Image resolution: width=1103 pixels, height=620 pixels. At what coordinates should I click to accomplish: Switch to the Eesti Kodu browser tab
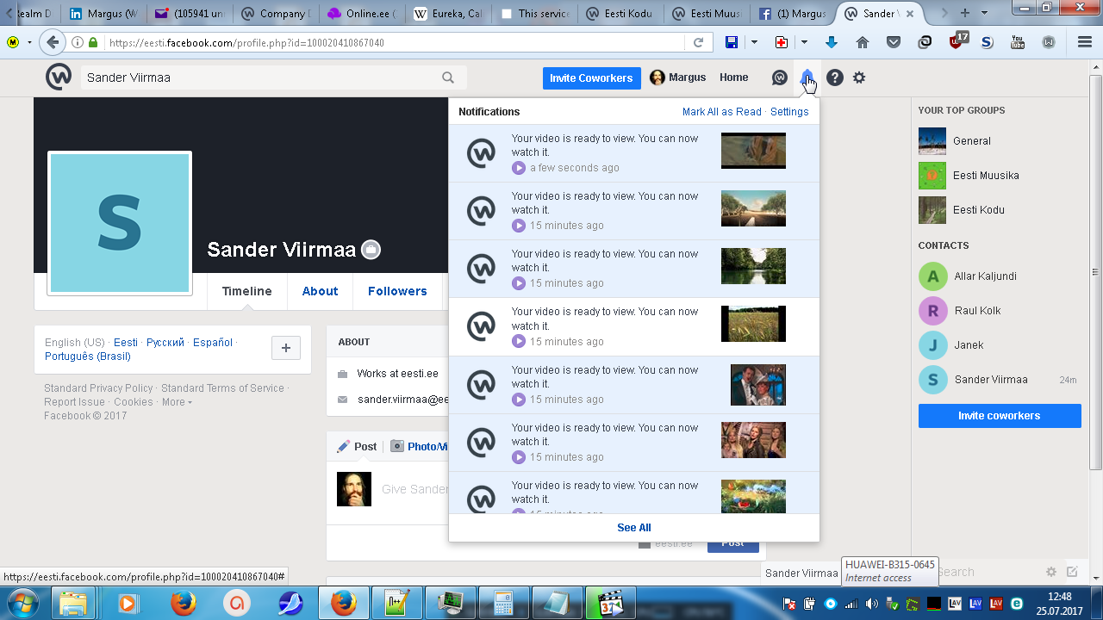click(620, 14)
